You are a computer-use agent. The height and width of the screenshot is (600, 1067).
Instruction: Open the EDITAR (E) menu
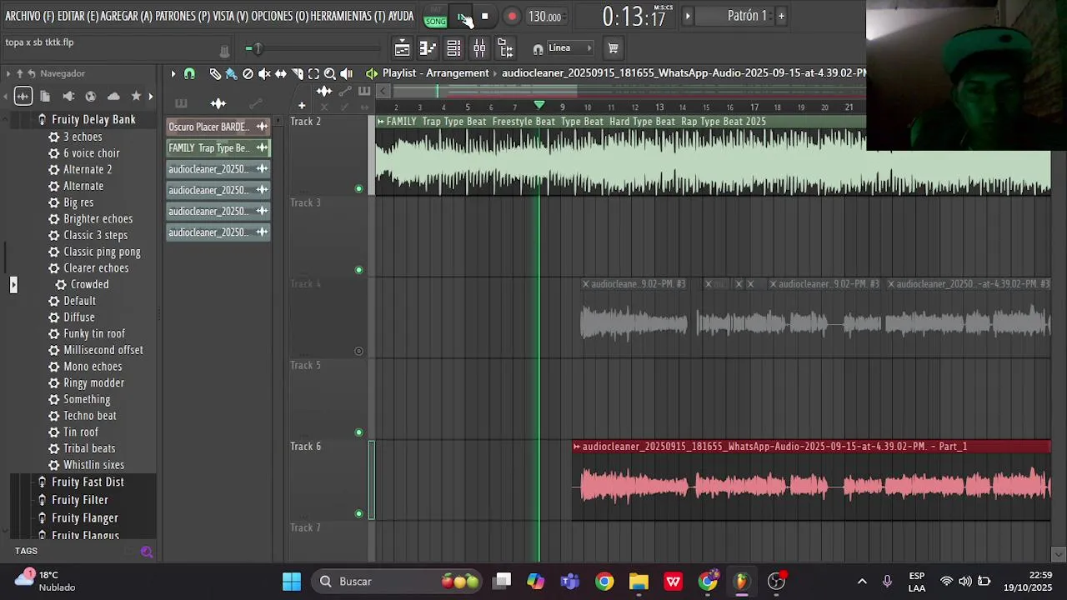79,17
